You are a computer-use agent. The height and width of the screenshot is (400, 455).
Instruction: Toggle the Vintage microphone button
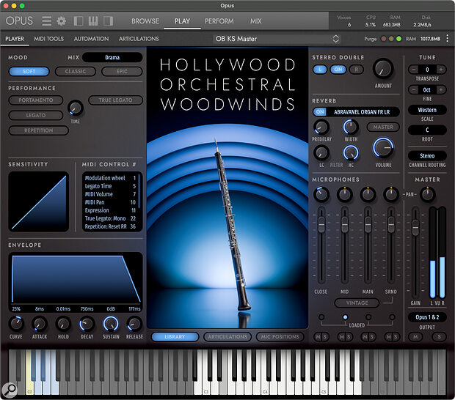[x=357, y=303]
